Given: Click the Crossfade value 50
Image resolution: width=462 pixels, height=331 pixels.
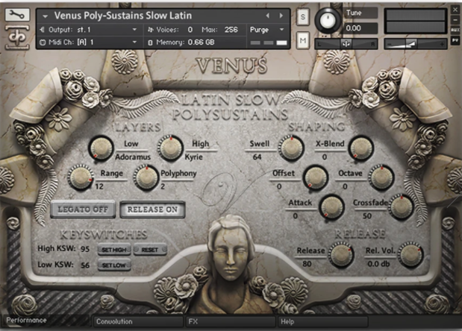Looking at the screenshot, I should click(x=366, y=216).
